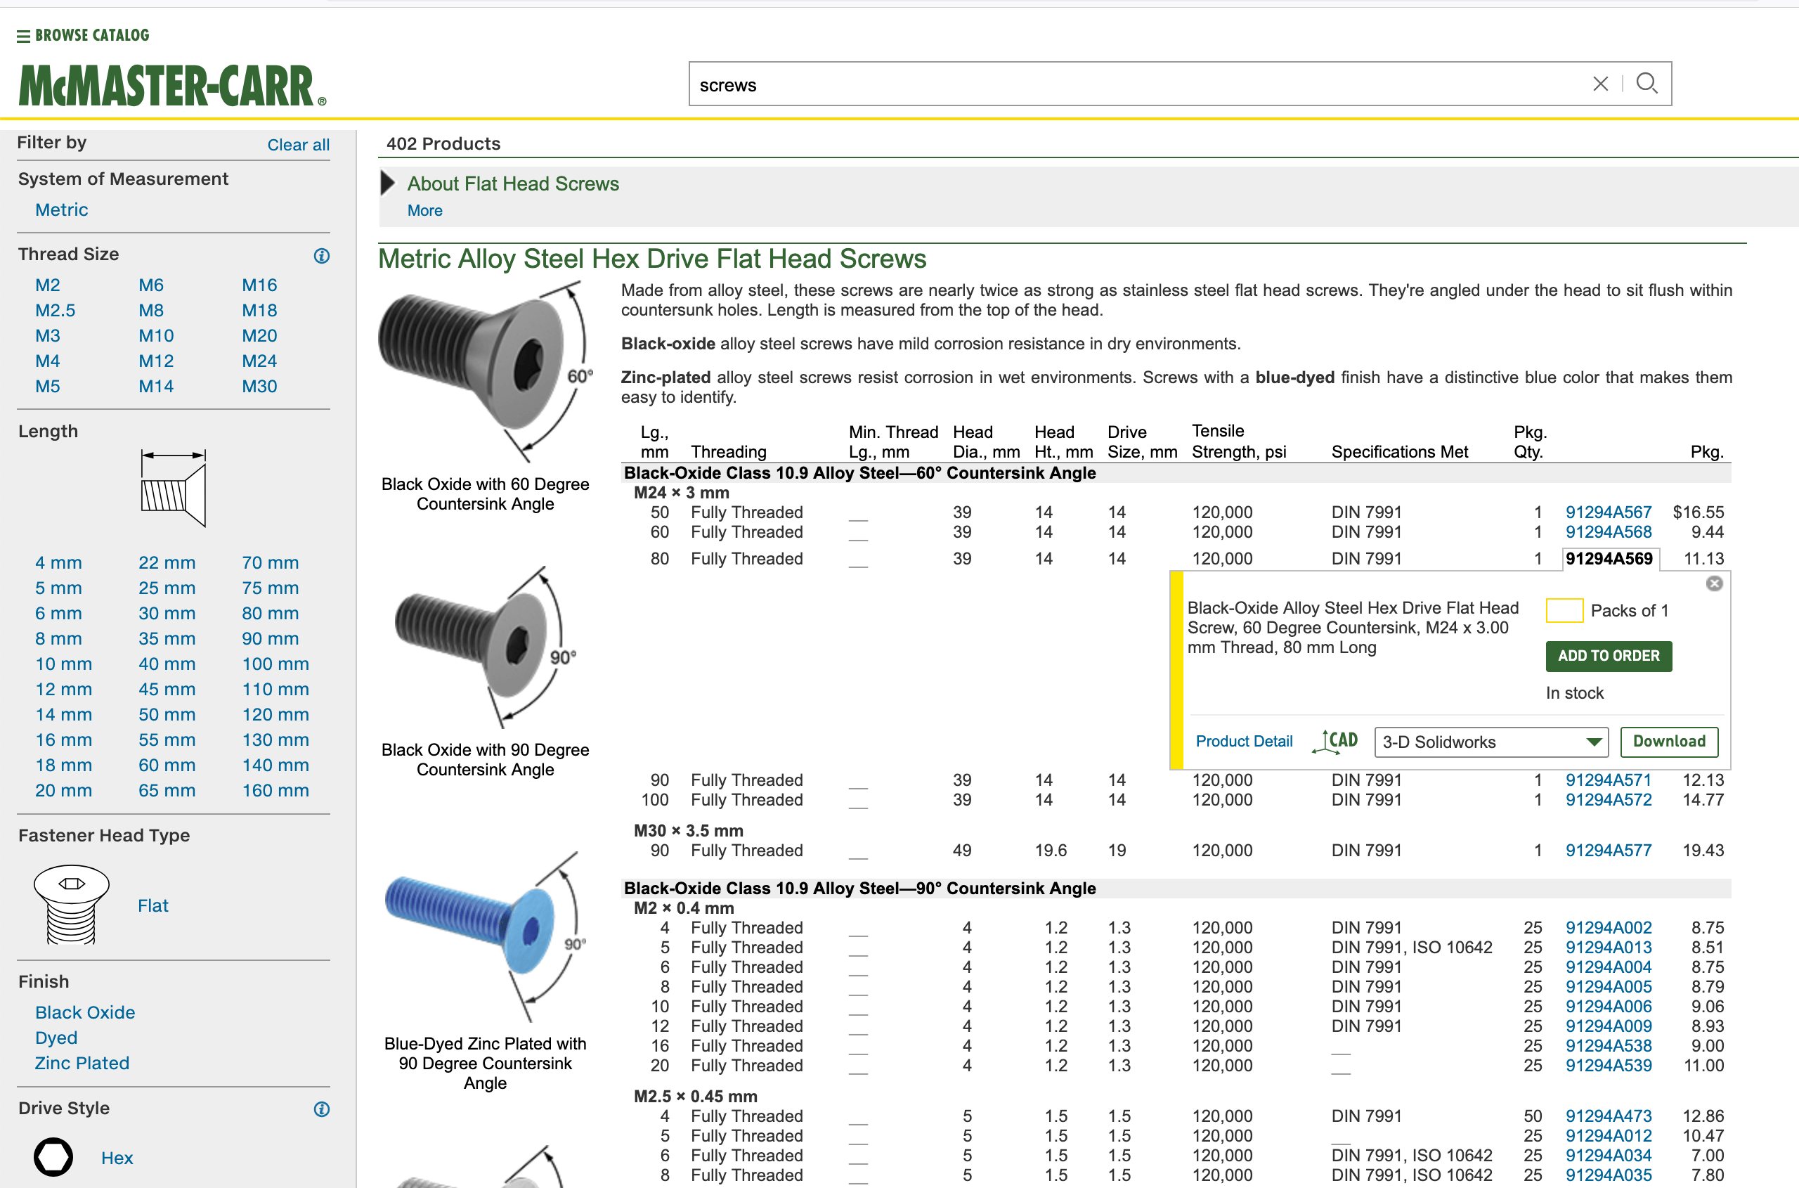
Task: Filter by thread size M16
Action: click(x=259, y=285)
